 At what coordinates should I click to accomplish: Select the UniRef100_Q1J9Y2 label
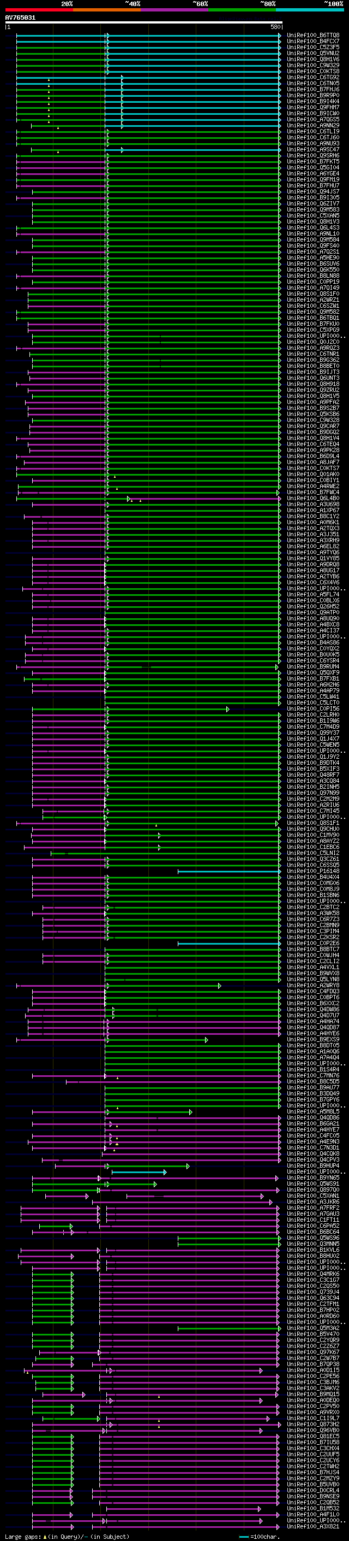pyautogui.click(x=313, y=757)
